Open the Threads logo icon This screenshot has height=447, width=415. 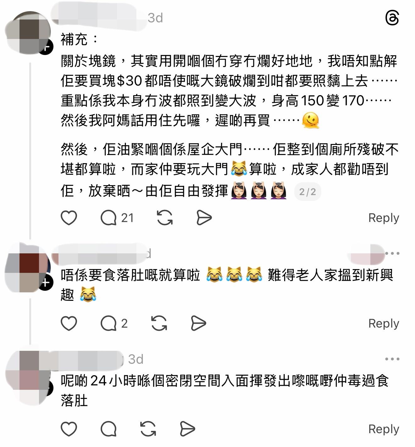point(392,18)
